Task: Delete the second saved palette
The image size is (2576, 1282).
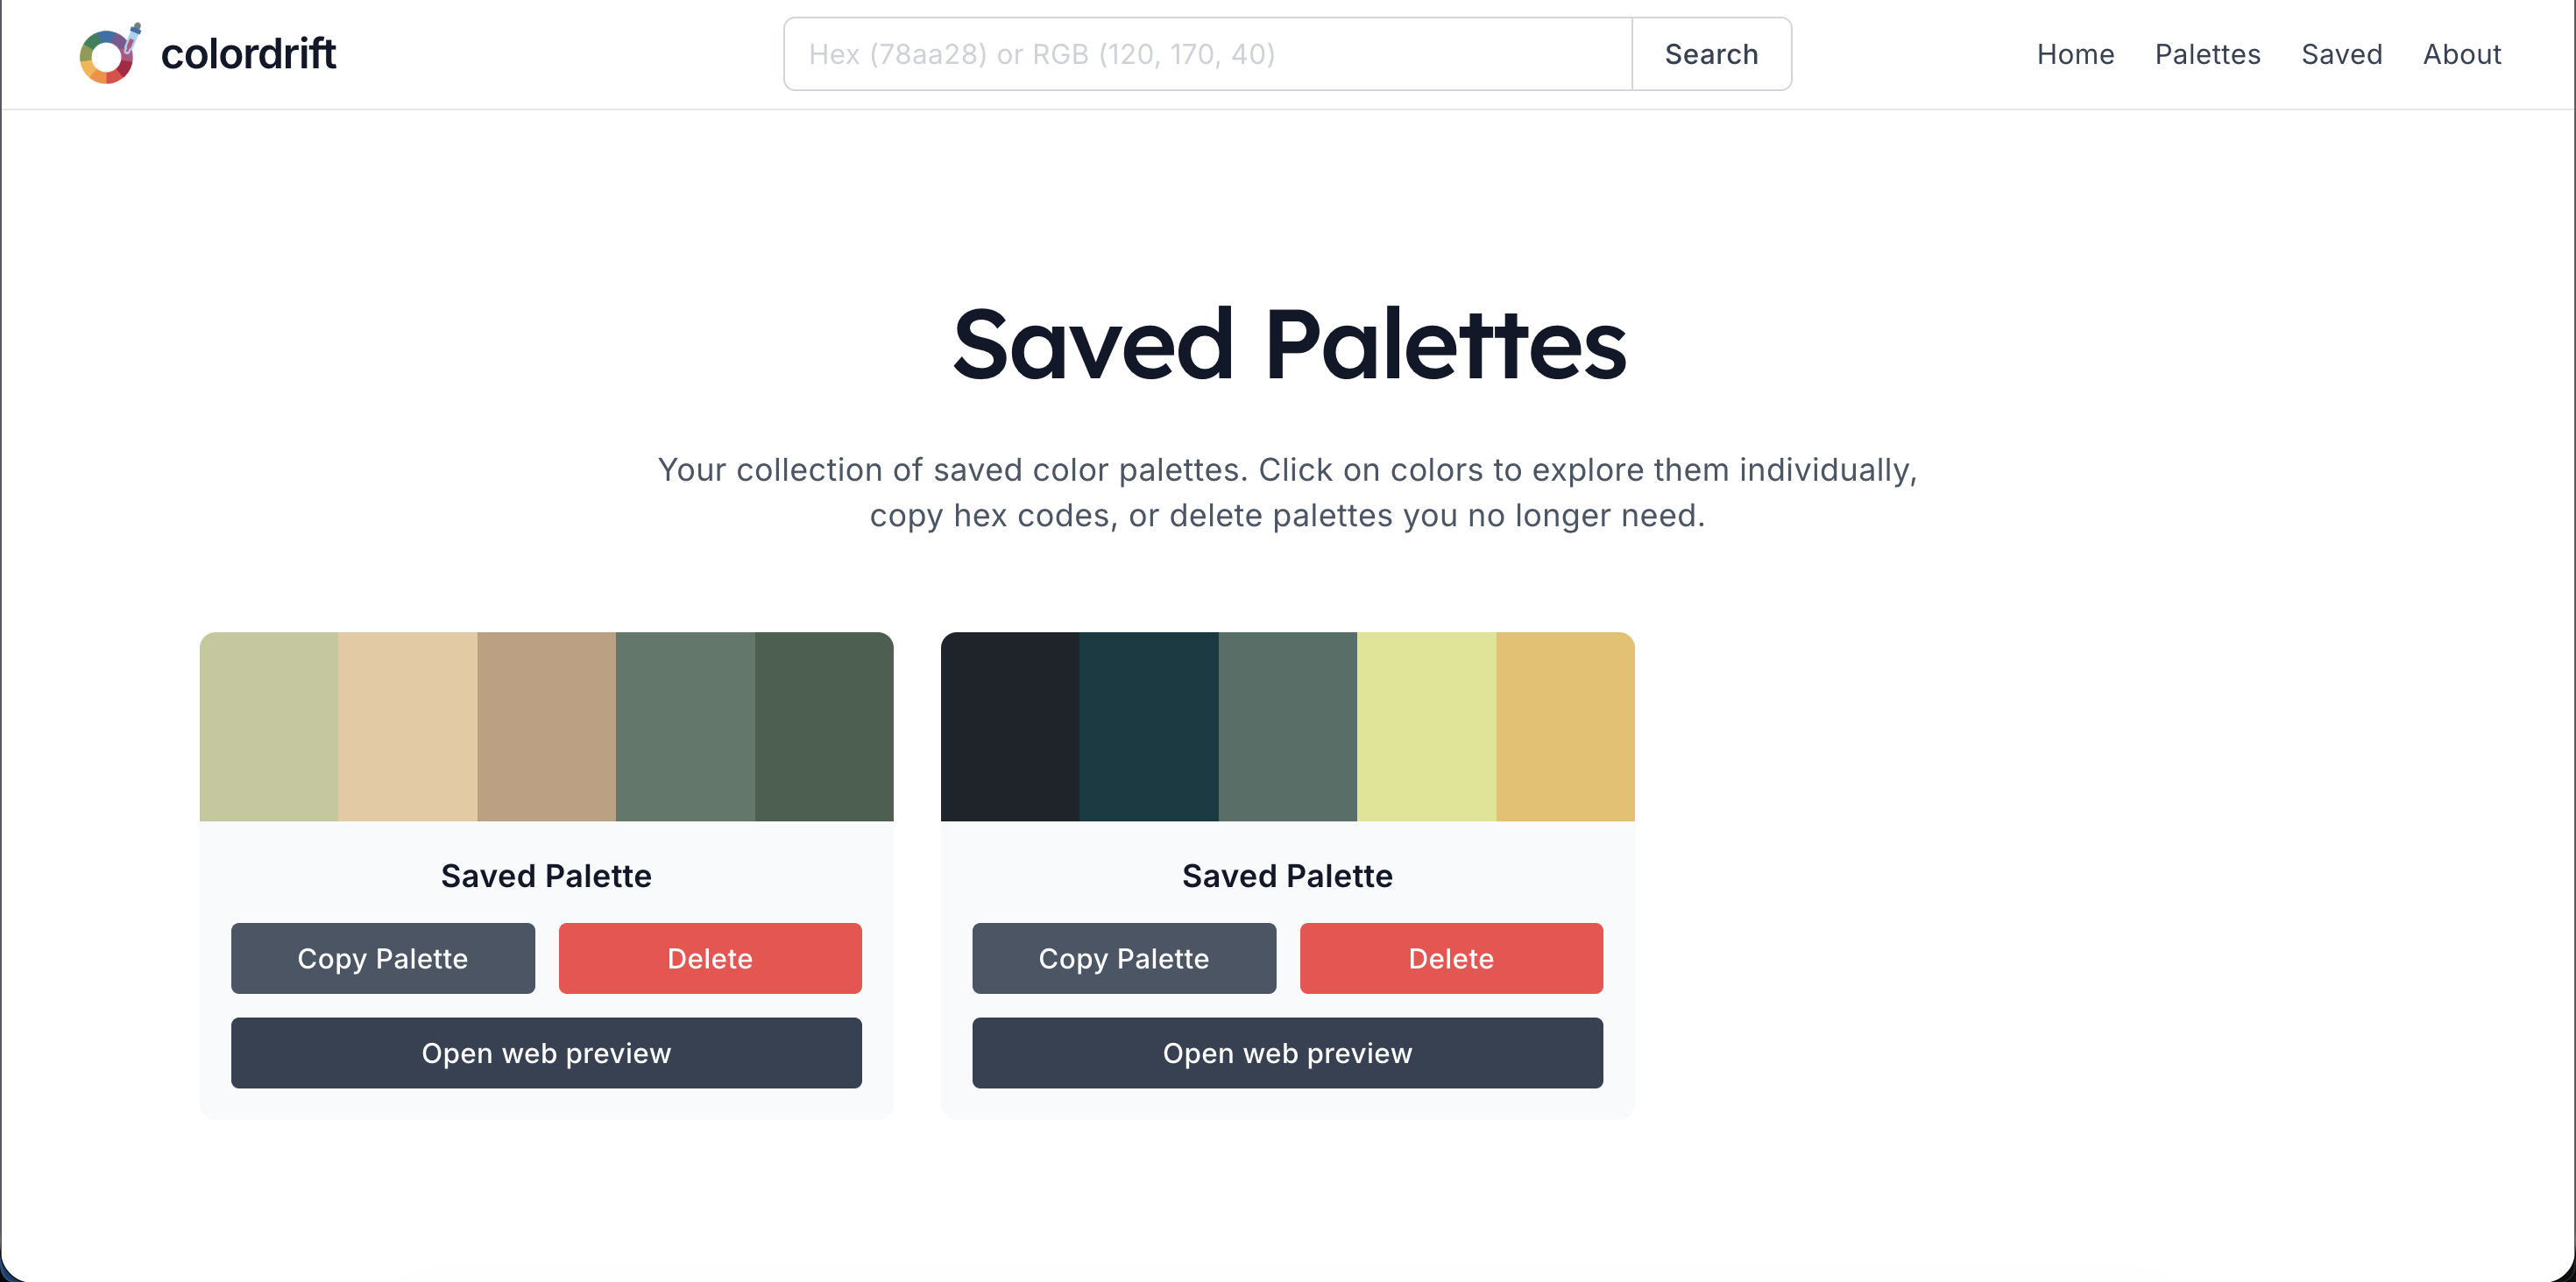Action: [1451, 957]
